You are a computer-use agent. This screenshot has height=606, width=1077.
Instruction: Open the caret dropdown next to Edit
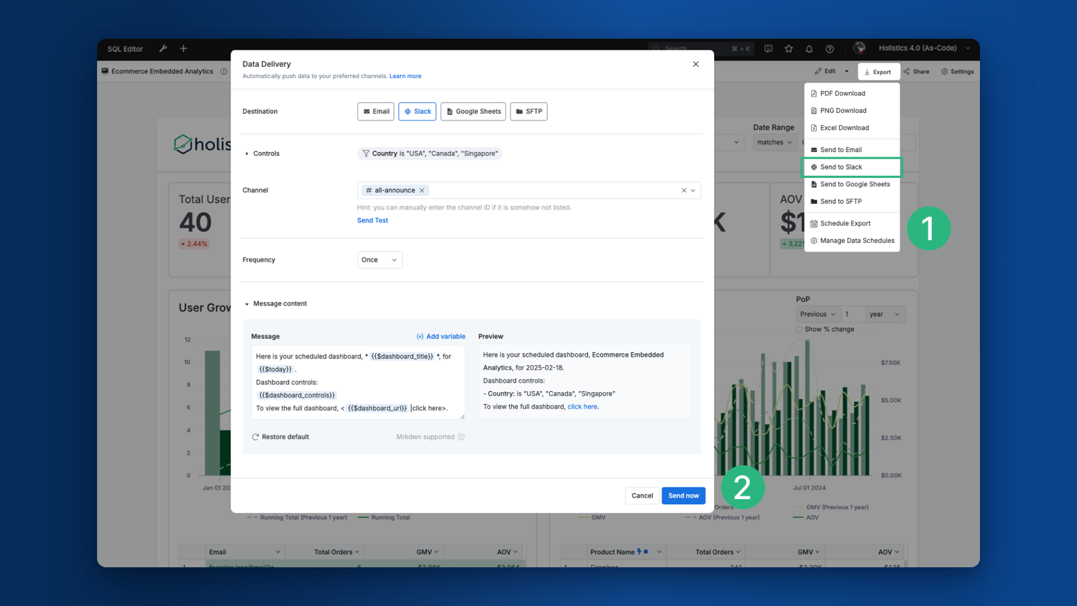pyautogui.click(x=847, y=72)
